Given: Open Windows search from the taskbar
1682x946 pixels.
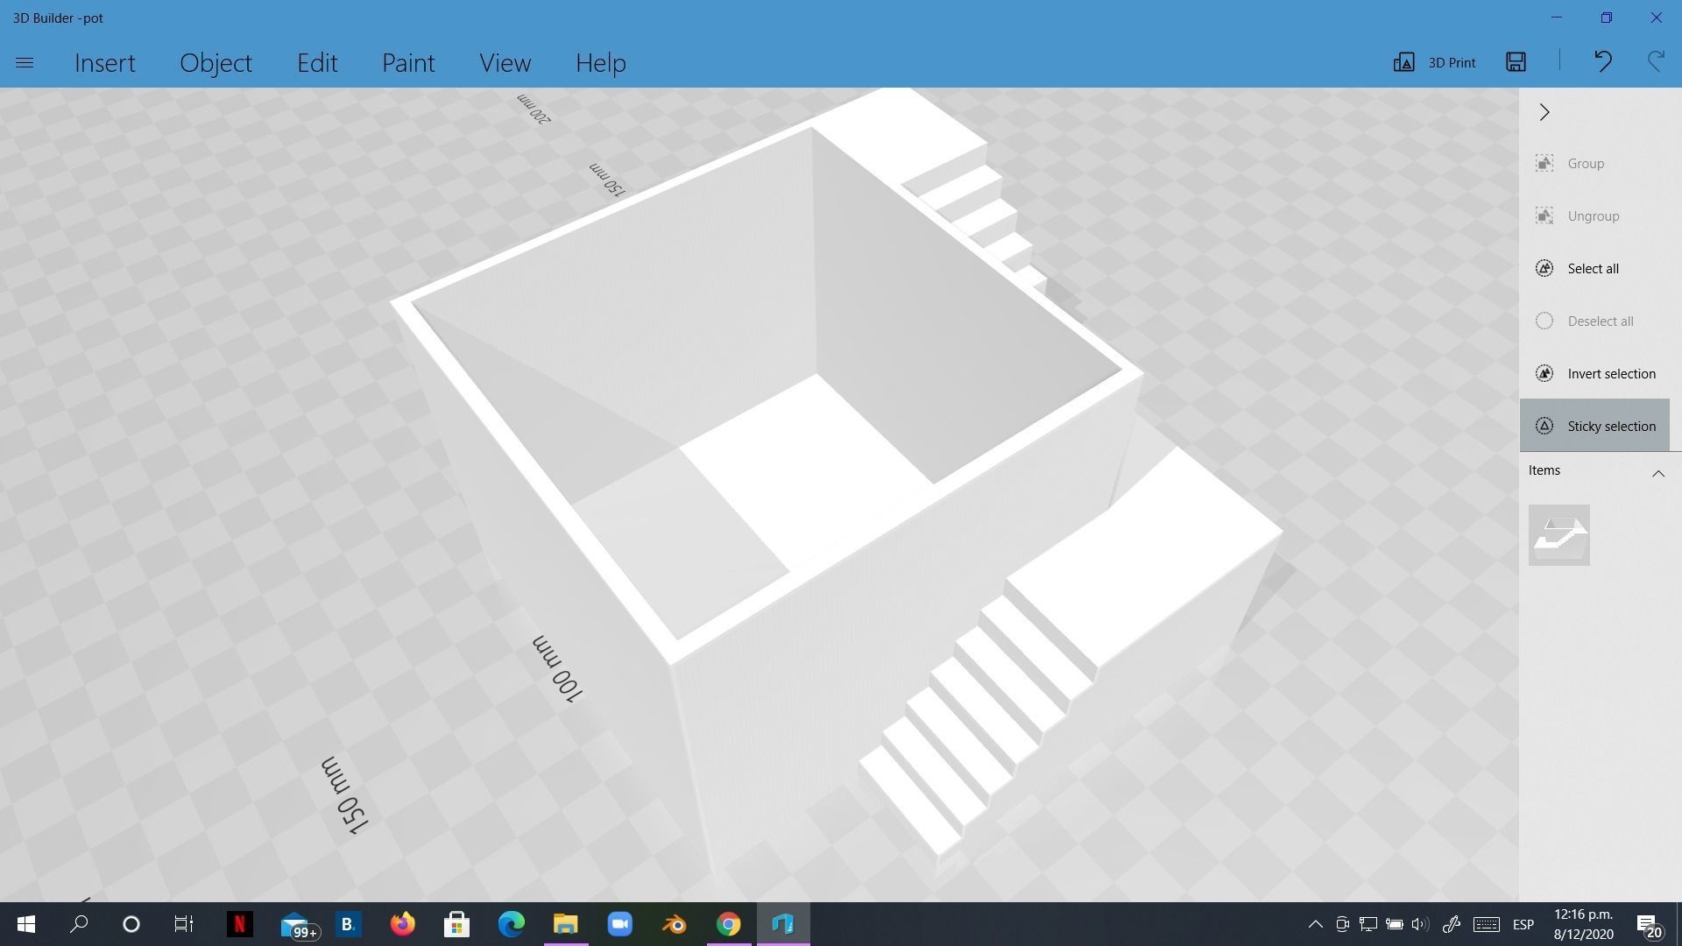Looking at the screenshot, I should (x=79, y=924).
